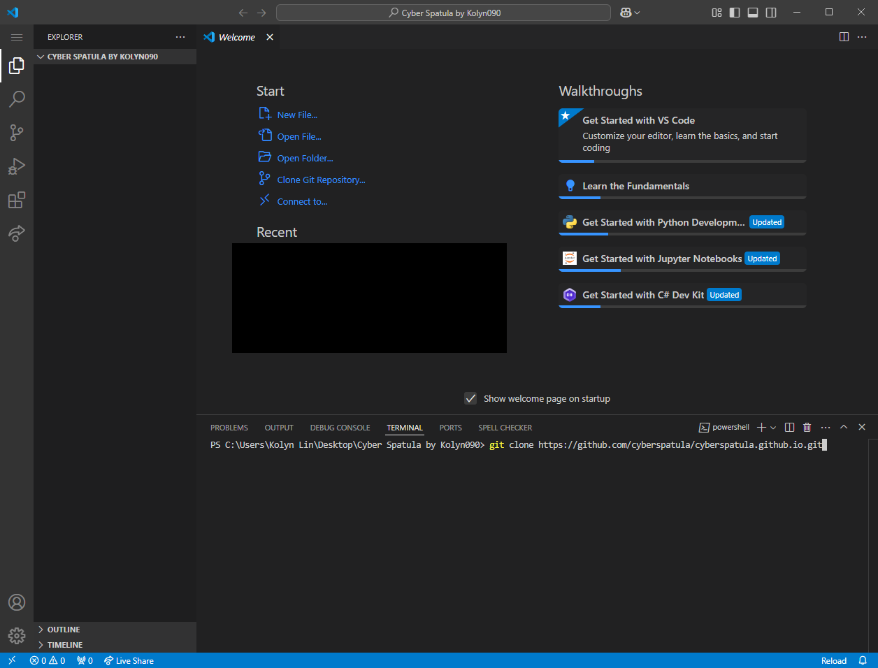Open Run and Debug view

pos(17,166)
